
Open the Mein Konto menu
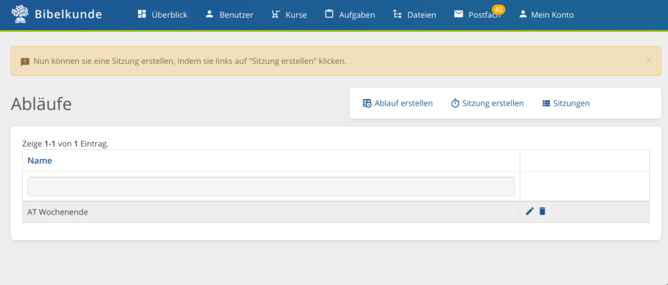click(546, 14)
